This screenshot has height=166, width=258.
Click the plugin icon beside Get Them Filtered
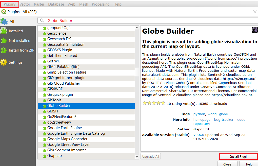[44, 56]
